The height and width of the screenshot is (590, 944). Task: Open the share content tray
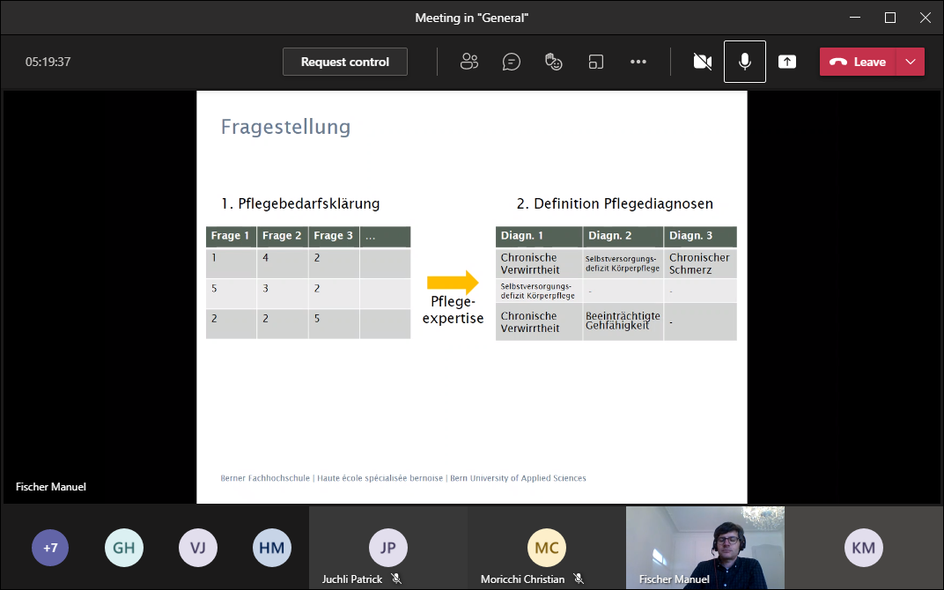pyautogui.click(x=787, y=62)
